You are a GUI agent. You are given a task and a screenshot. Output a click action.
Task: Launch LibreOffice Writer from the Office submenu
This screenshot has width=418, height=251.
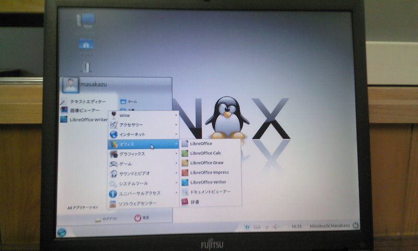coord(211,182)
